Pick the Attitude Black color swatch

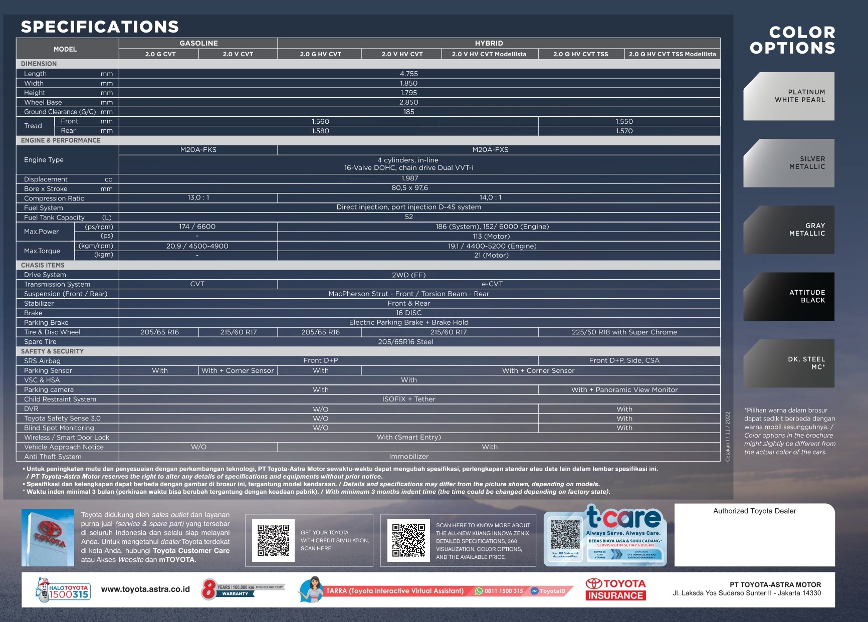point(789,296)
